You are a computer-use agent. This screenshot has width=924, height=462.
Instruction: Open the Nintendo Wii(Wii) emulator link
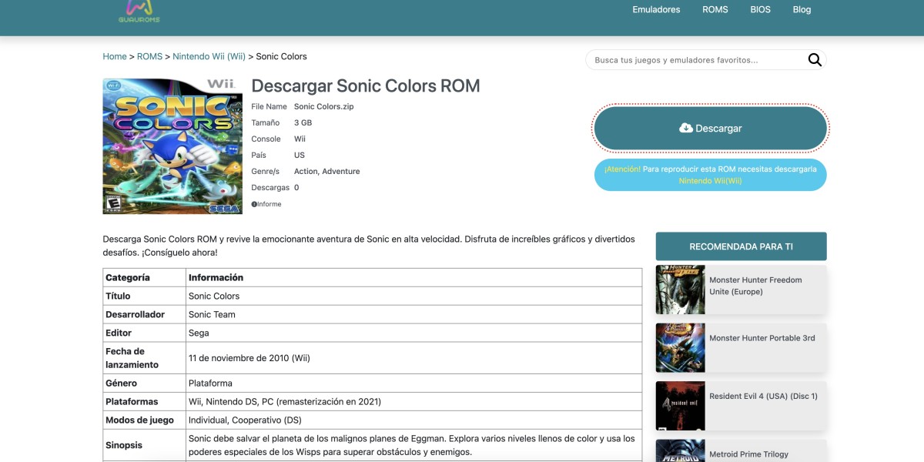pyautogui.click(x=710, y=181)
